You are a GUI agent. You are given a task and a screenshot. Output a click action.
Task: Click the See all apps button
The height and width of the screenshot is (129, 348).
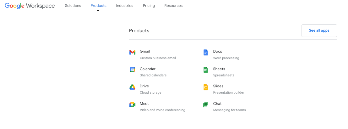pos(319,31)
